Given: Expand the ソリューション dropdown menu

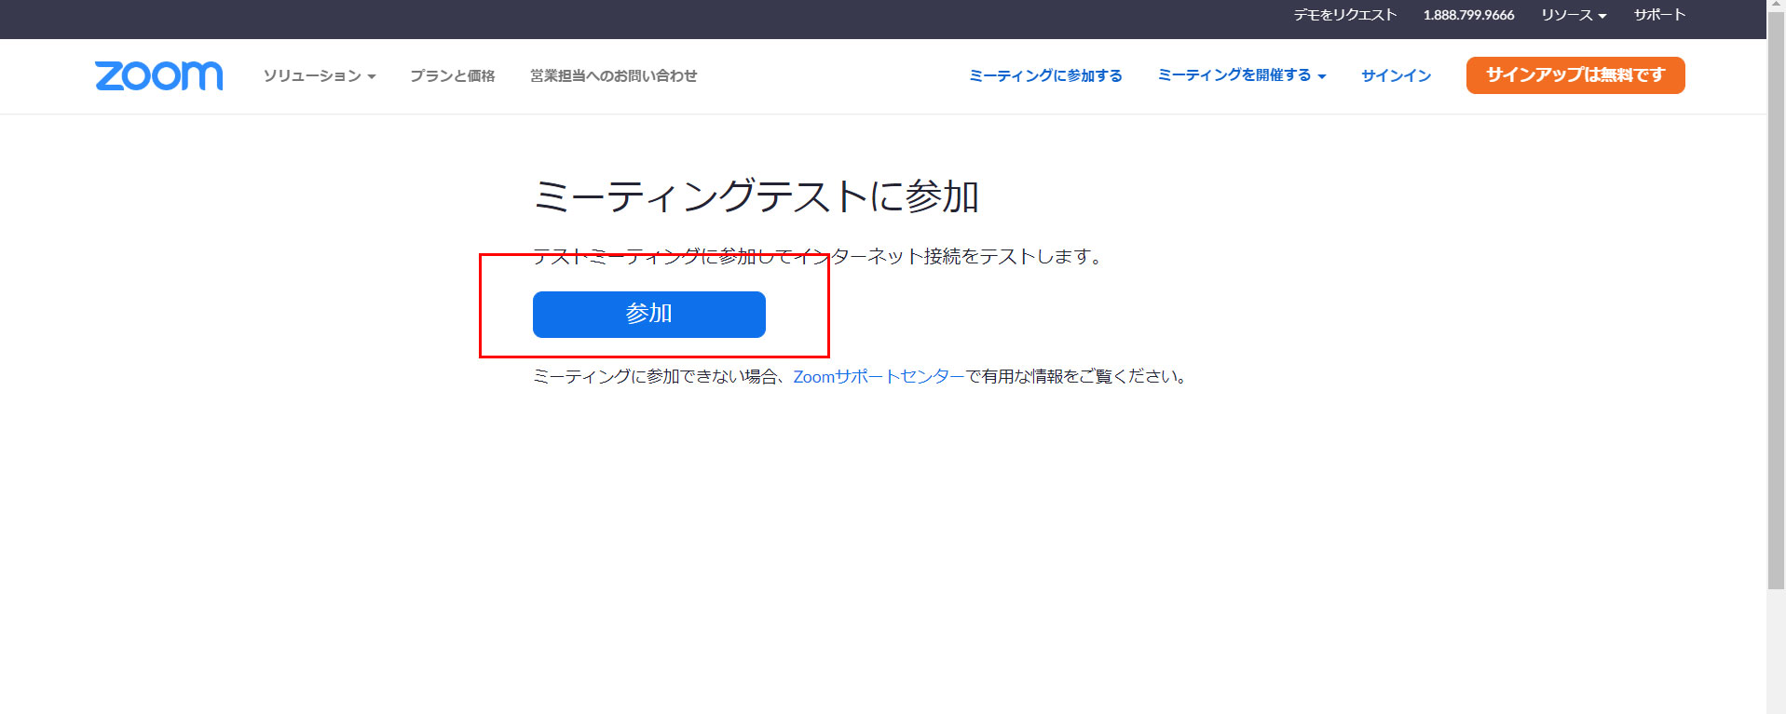Looking at the screenshot, I should pos(319,75).
